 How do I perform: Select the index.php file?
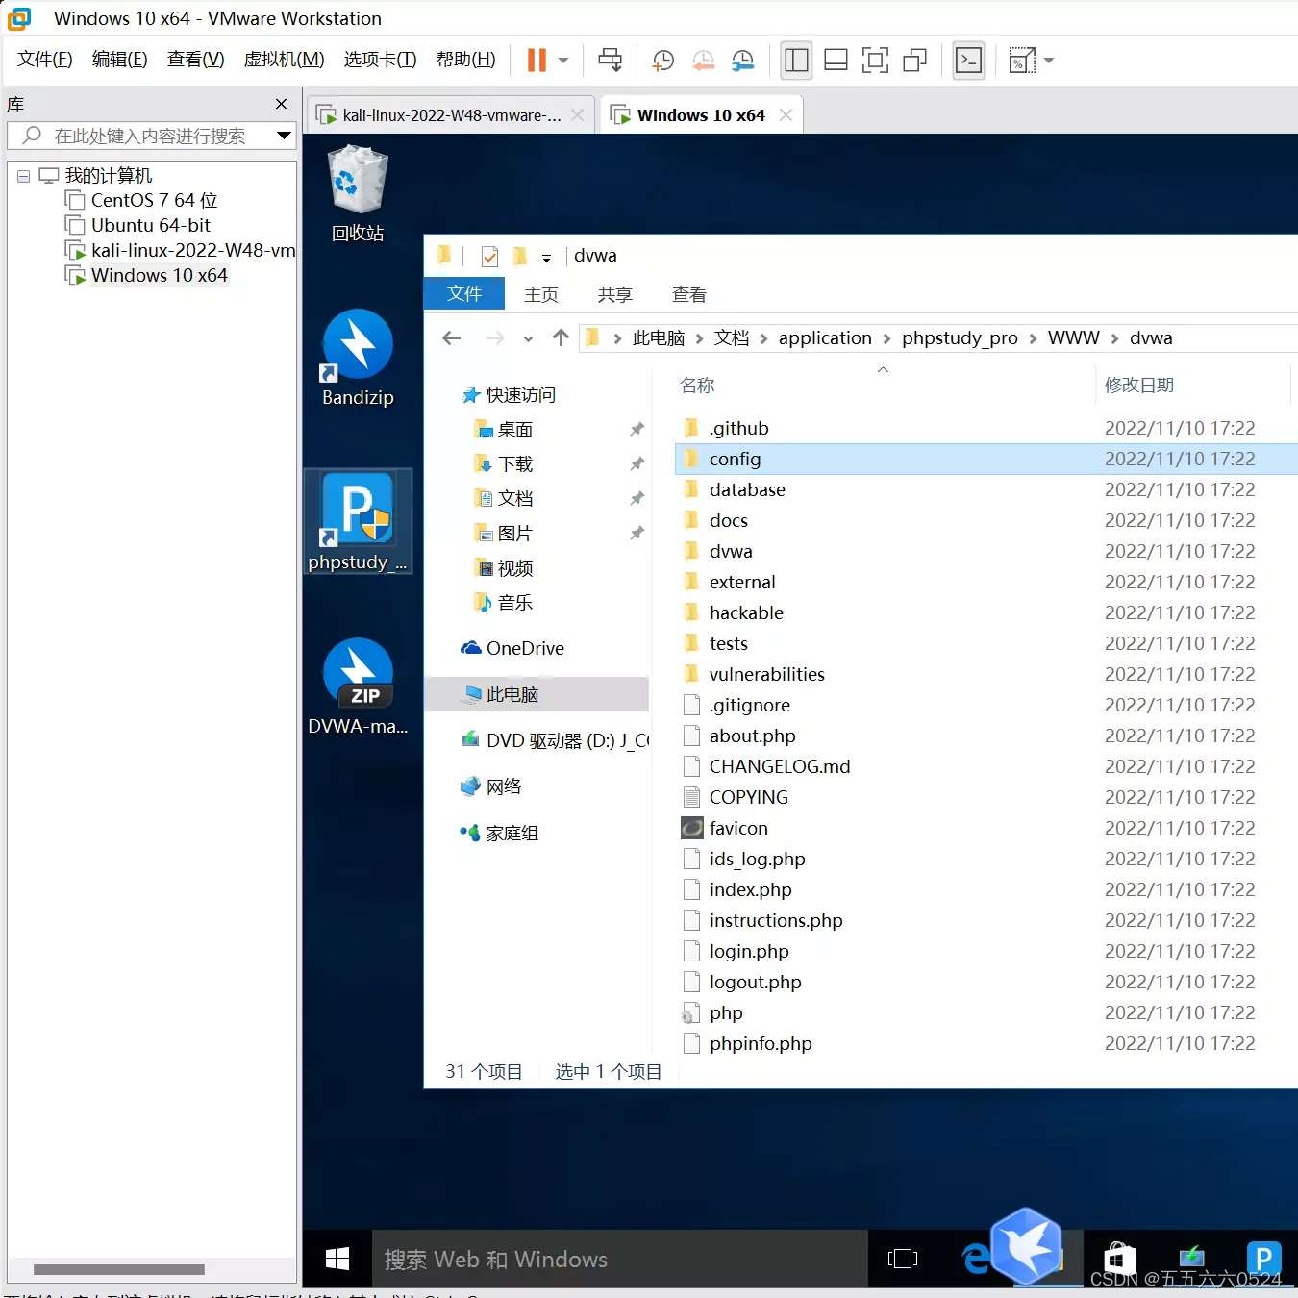[x=750, y=889]
